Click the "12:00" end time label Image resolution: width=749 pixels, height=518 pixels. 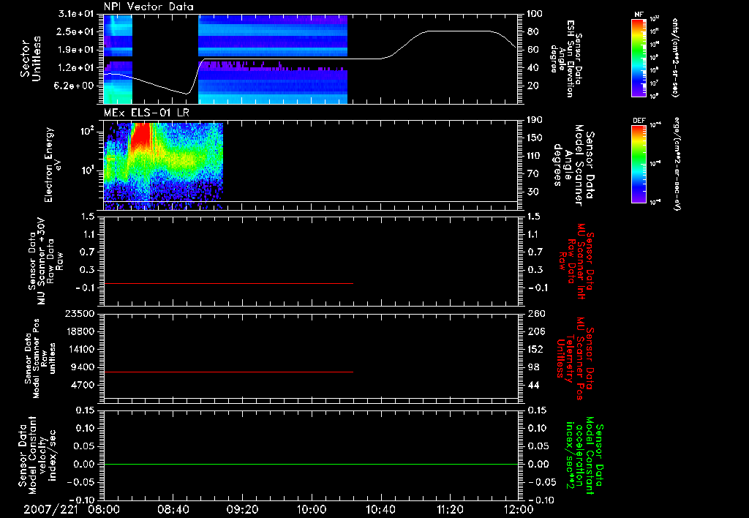click(519, 510)
